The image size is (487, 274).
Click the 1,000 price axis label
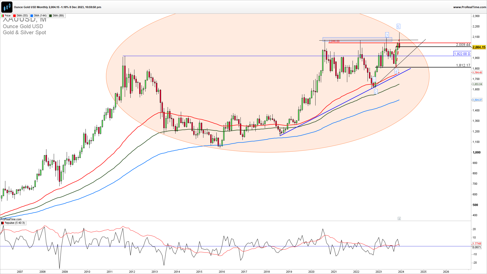(477, 152)
